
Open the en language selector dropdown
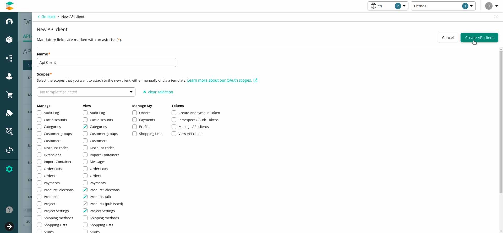click(388, 6)
